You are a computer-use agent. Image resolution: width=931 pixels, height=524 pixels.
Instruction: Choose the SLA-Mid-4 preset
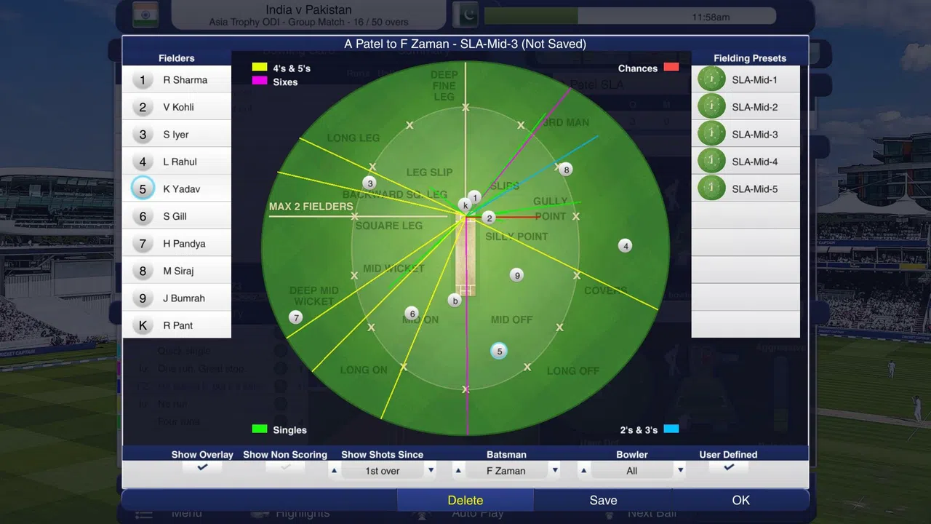click(x=746, y=162)
